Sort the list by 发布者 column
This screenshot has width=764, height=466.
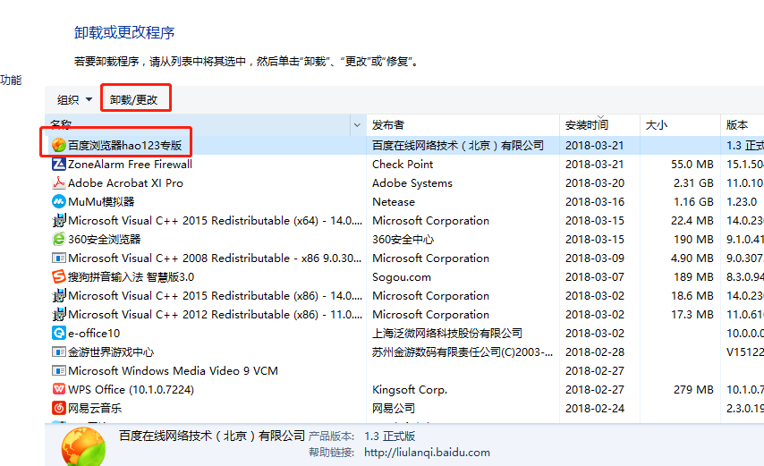coord(389,124)
